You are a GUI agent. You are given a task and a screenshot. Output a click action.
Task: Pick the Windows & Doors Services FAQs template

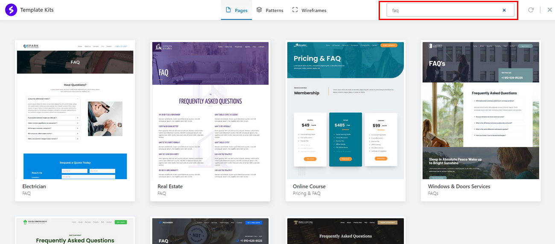pyautogui.click(x=481, y=110)
